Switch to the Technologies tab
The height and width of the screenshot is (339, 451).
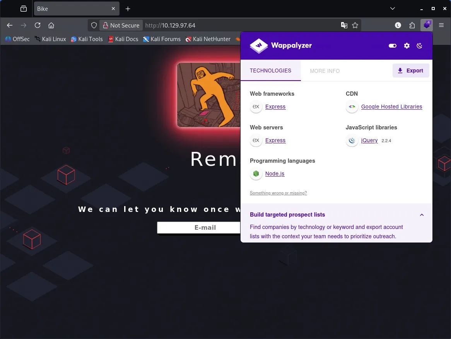click(x=271, y=71)
